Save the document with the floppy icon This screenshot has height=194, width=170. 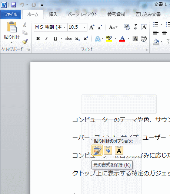click(x=14, y=5)
